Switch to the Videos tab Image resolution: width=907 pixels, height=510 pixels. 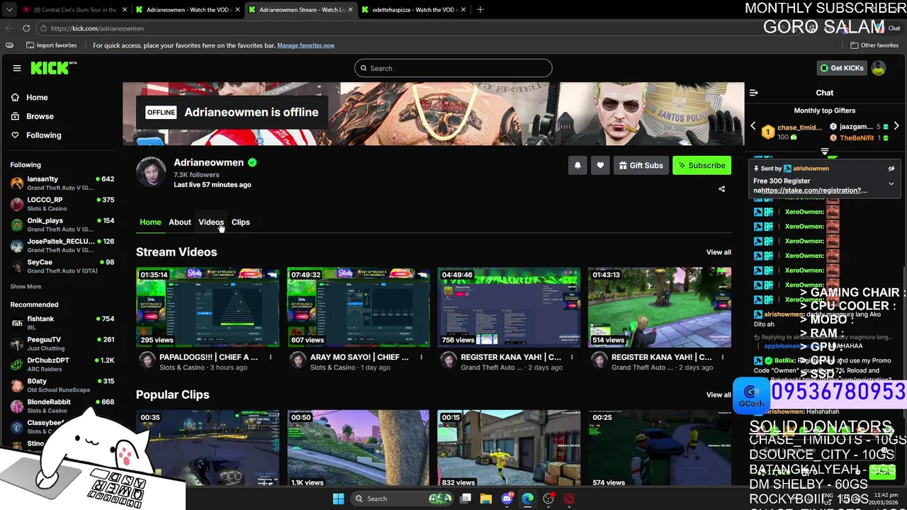tap(211, 222)
